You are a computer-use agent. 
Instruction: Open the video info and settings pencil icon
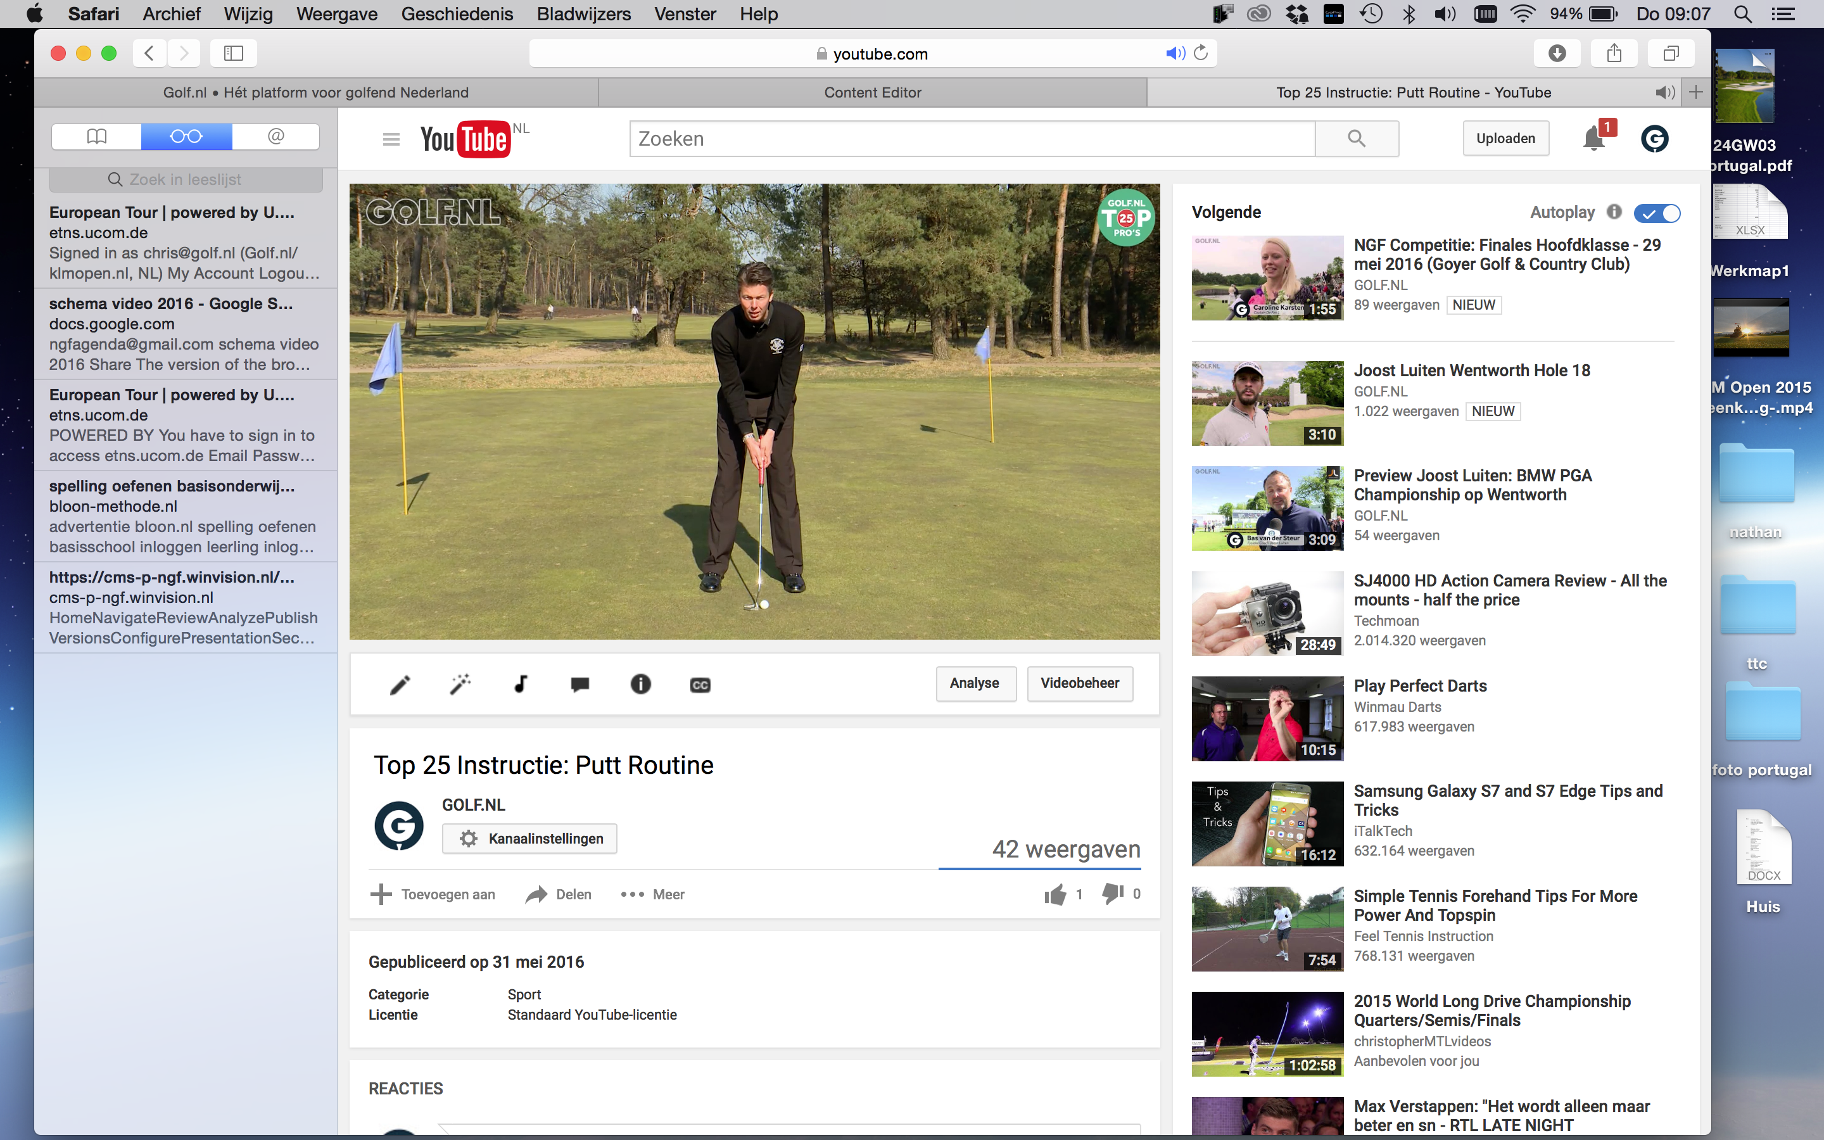click(x=400, y=684)
